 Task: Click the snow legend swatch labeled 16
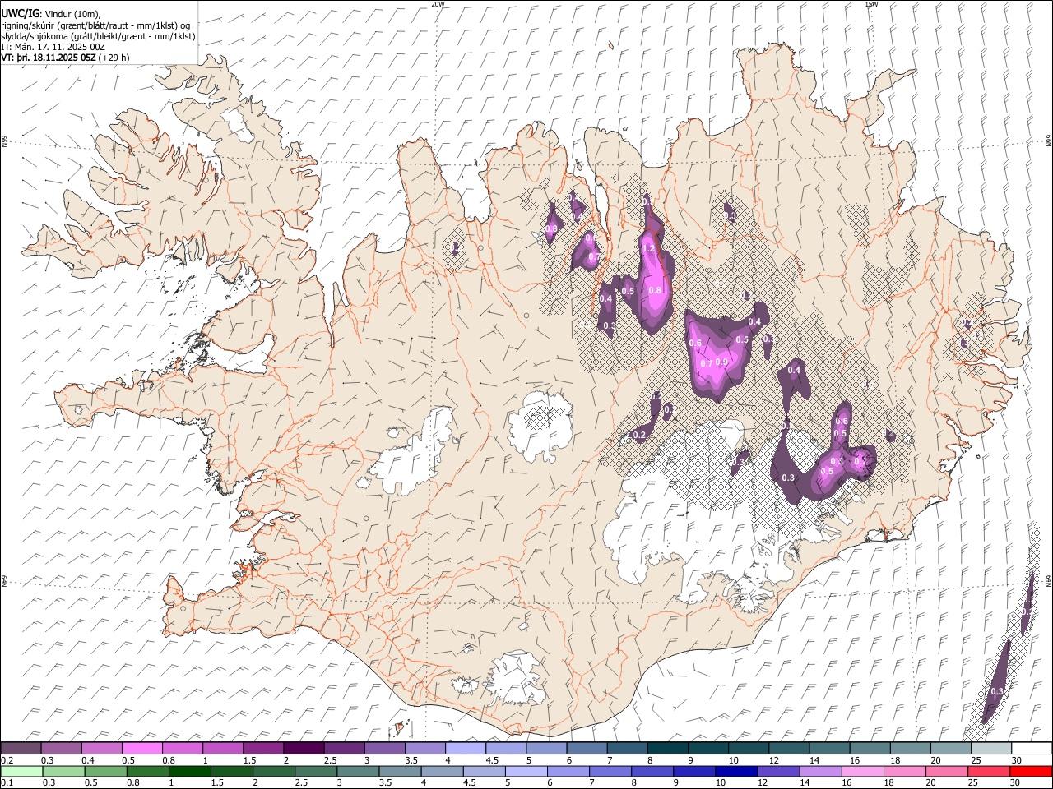[x=869, y=748]
